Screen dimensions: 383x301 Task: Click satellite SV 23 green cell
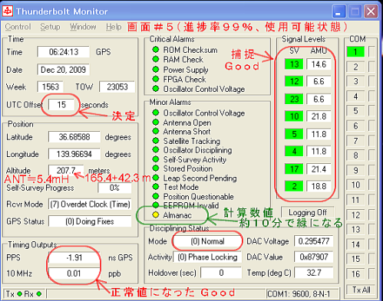click(x=294, y=99)
